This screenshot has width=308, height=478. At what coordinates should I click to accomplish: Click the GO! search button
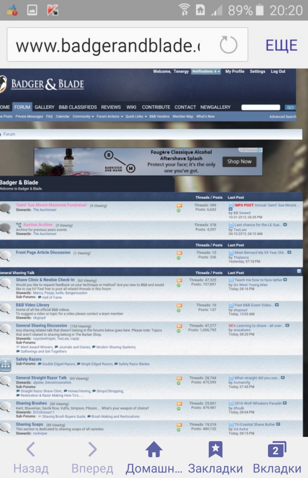[290, 108]
